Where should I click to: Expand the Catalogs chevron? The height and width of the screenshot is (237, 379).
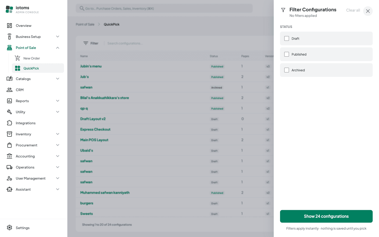coord(58,79)
